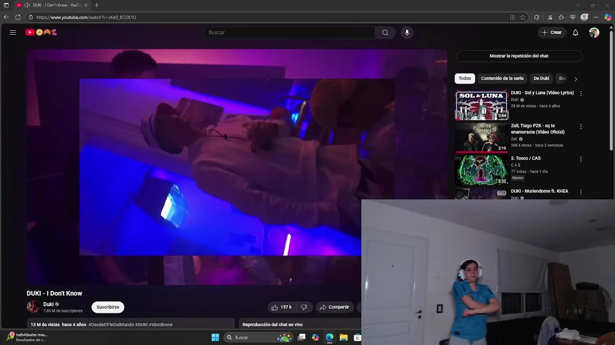Select the Todos filter chip

(465, 78)
